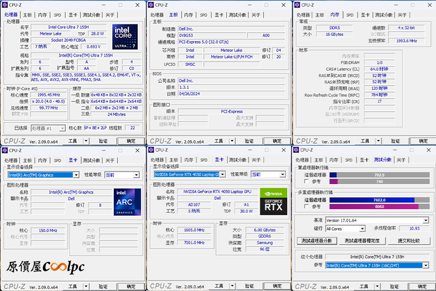Click the processor name field Intel Core Ultra 7 155H
This screenshot has height=291, width=436.
coord(69,27)
